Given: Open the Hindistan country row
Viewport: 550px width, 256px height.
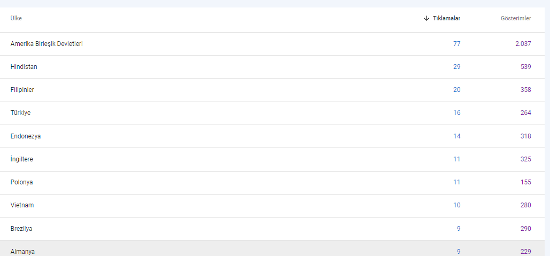Looking at the screenshot, I should point(272,67).
